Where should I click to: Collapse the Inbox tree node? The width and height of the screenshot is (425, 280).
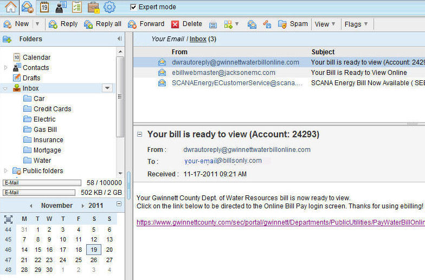coord(5,88)
